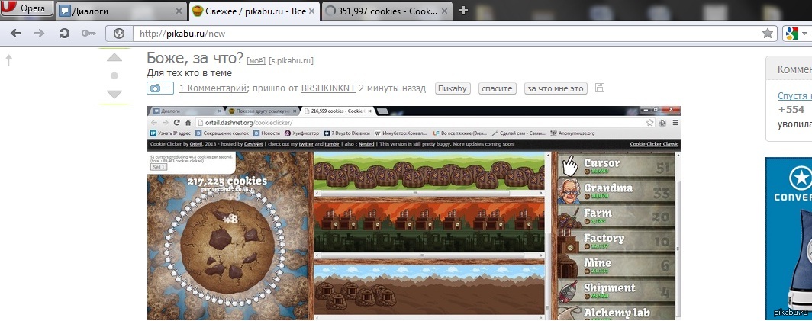
Task: Click the tumblr link in screenshot header
Action: pos(333,144)
